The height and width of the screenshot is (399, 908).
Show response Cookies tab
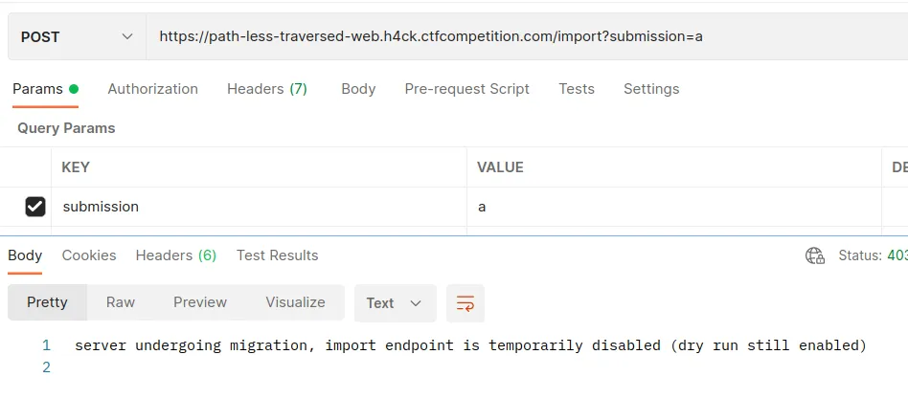point(89,255)
